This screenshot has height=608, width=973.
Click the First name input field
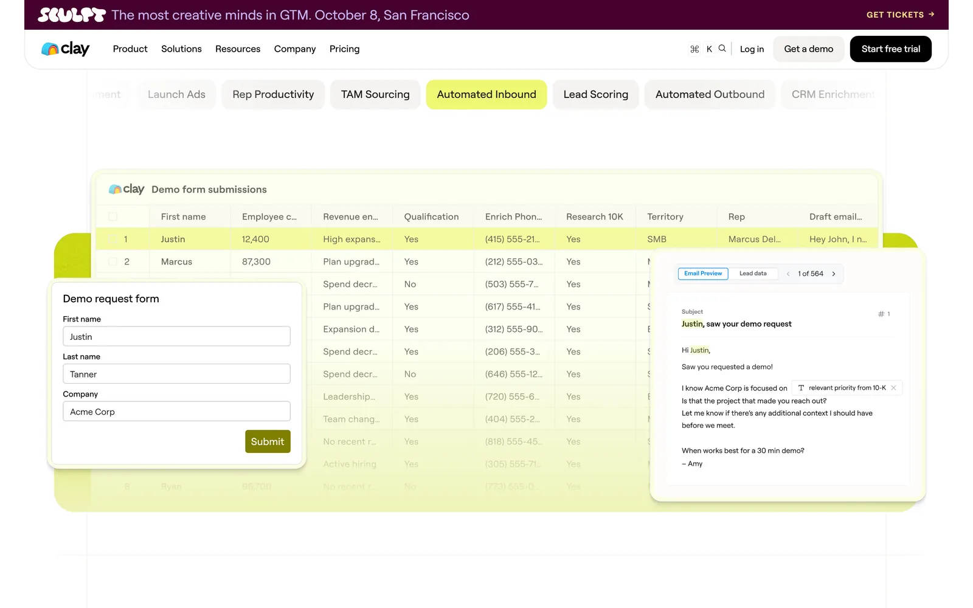tap(176, 336)
